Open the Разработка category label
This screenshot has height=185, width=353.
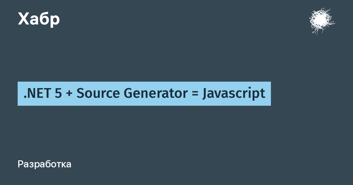click(44, 164)
